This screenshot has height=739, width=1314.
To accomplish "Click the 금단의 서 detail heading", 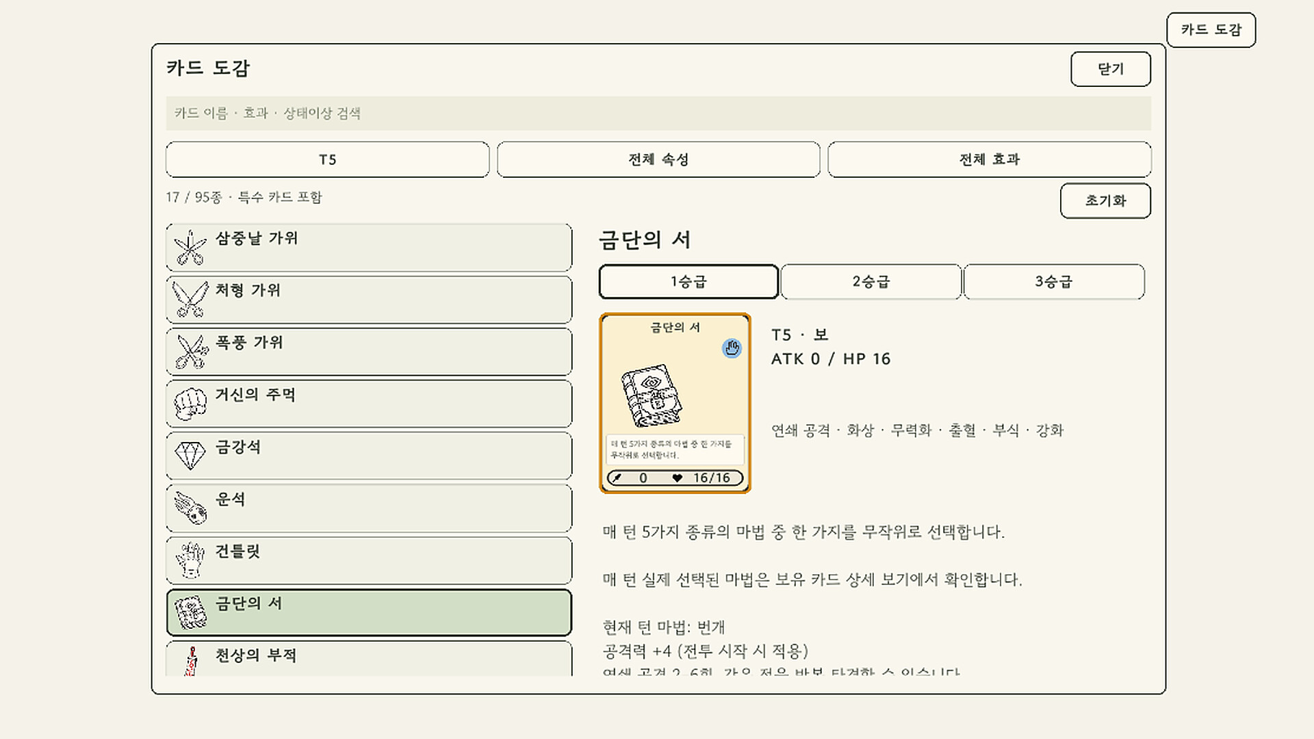I will point(645,239).
